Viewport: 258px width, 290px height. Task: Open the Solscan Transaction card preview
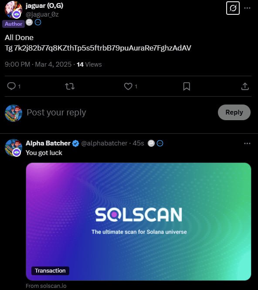(x=139, y=222)
